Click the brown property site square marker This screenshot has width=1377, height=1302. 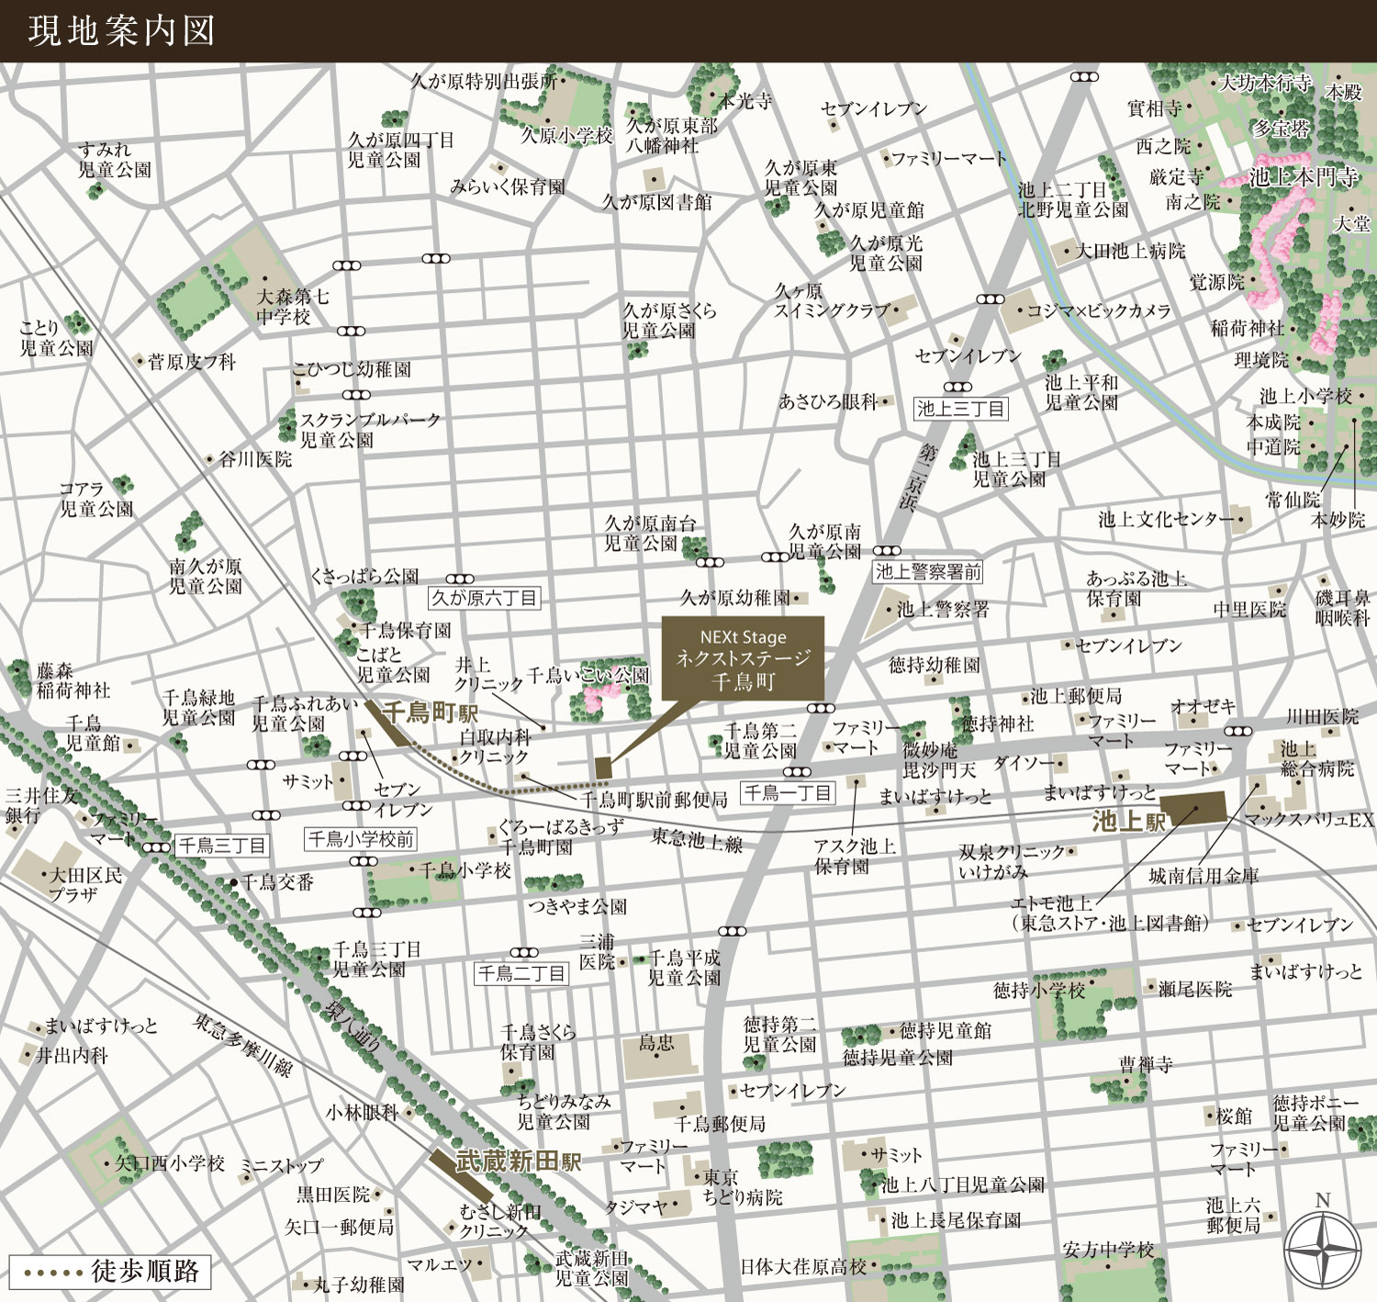pyautogui.click(x=603, y=768)
